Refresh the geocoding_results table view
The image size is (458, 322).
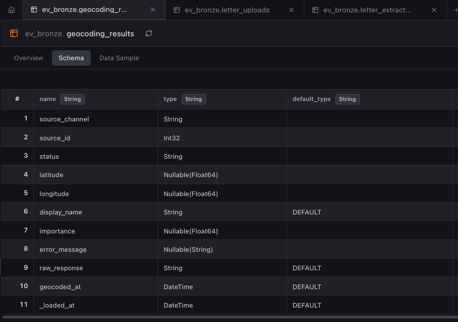click(148, 33)
